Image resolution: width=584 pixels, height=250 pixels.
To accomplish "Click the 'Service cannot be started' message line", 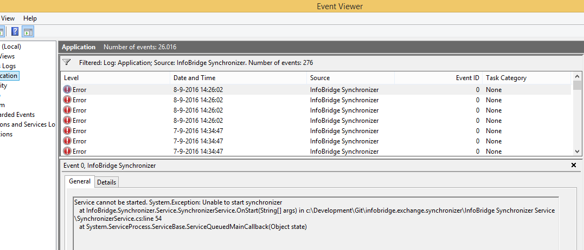I will (178, 202).
